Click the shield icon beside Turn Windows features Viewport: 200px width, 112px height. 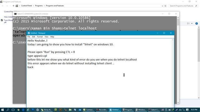pyautogui.click(x=2, y=20)
